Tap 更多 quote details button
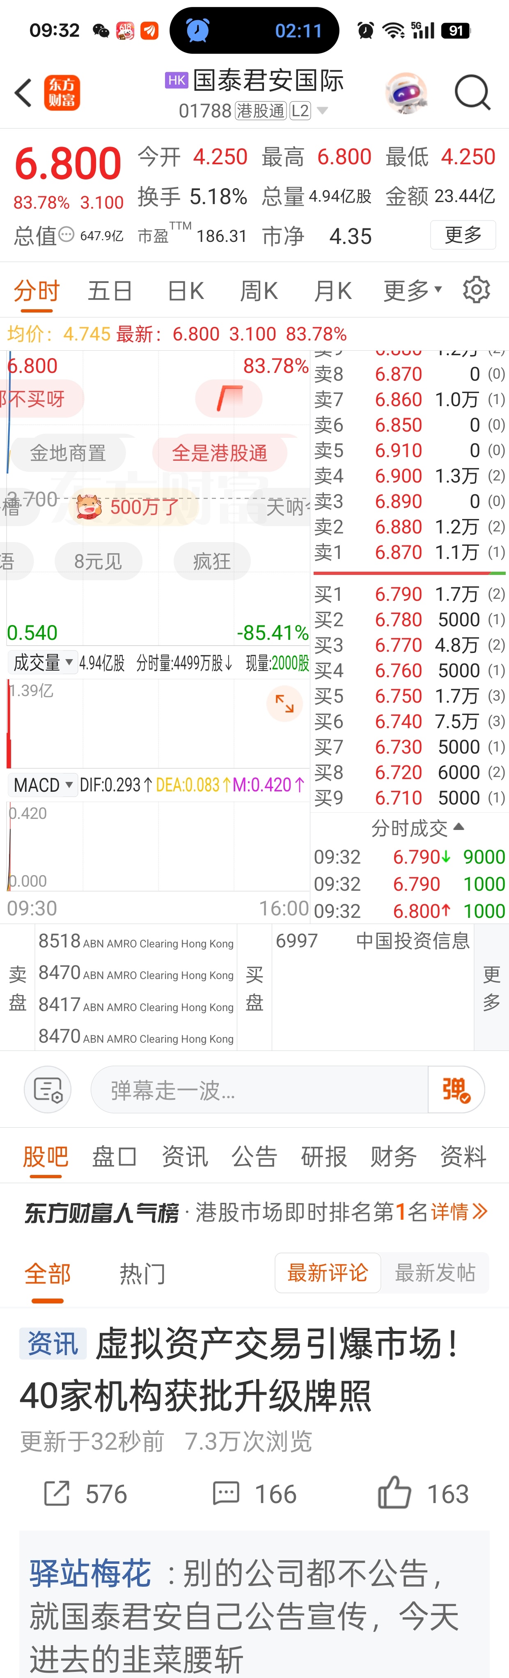The height and width of the screenshot is (1678, 509). pyautogui.click(x=463, y=234)
